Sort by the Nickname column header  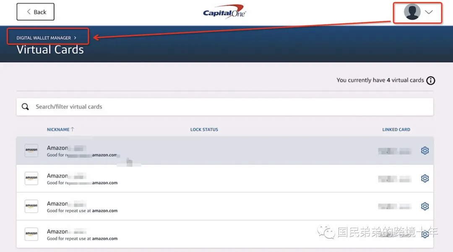58,130
